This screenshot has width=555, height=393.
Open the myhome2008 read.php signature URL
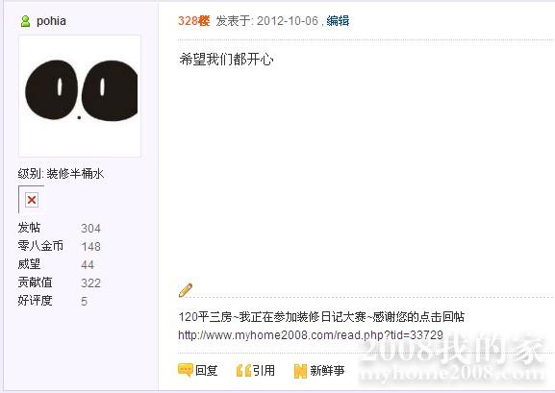[x=311, y=334]
